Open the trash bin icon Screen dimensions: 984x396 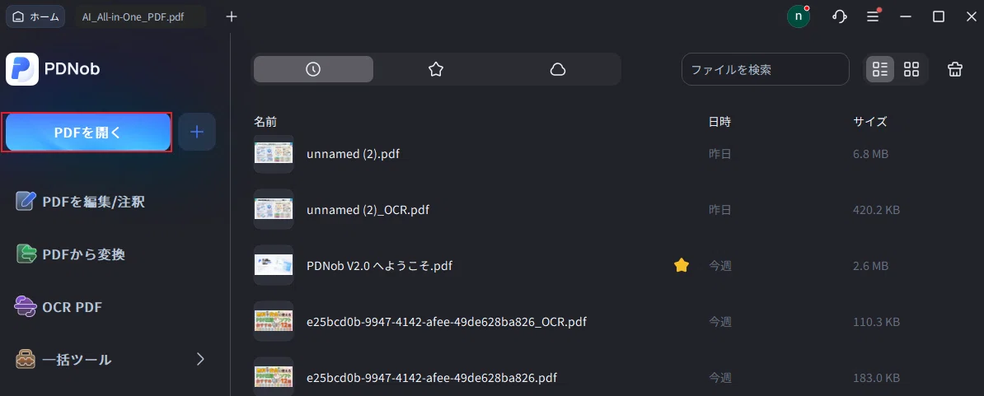pos(954,69)
